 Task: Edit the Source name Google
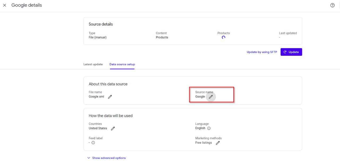pyautogui.click(x=211, y=97)
